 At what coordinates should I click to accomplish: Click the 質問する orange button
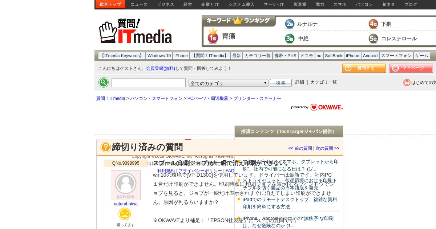coord(364,68)
